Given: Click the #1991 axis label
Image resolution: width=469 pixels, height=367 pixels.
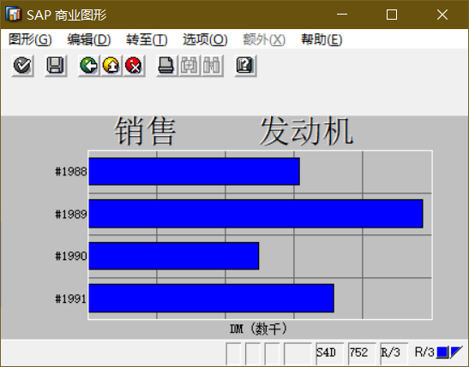Looking at the screenshot, I should pyautogui.click(x=71, y=299).
